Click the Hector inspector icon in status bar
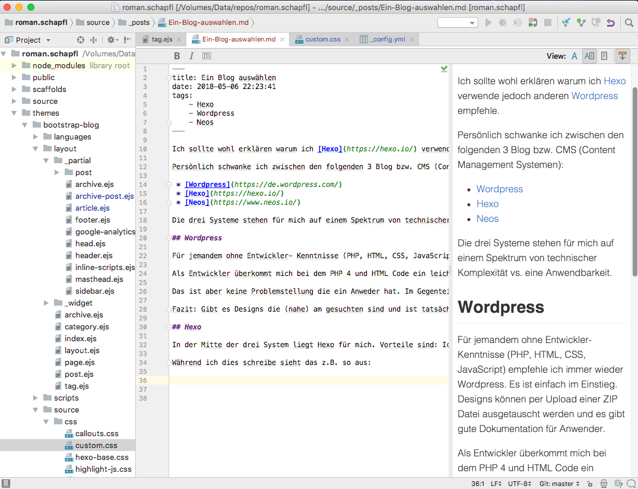 click(x=604, y=484)
